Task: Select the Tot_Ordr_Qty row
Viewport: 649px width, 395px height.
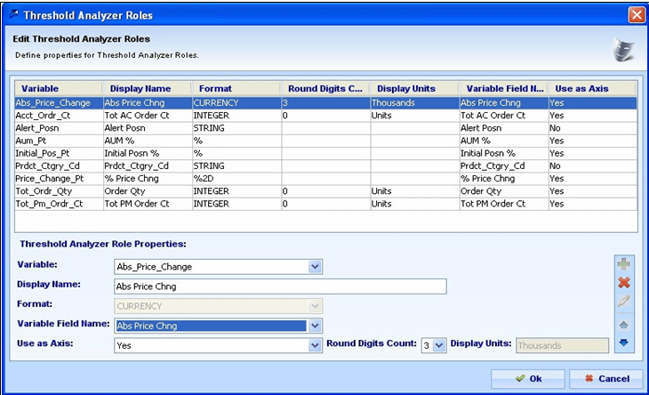Action: click(x=325, y=191)
